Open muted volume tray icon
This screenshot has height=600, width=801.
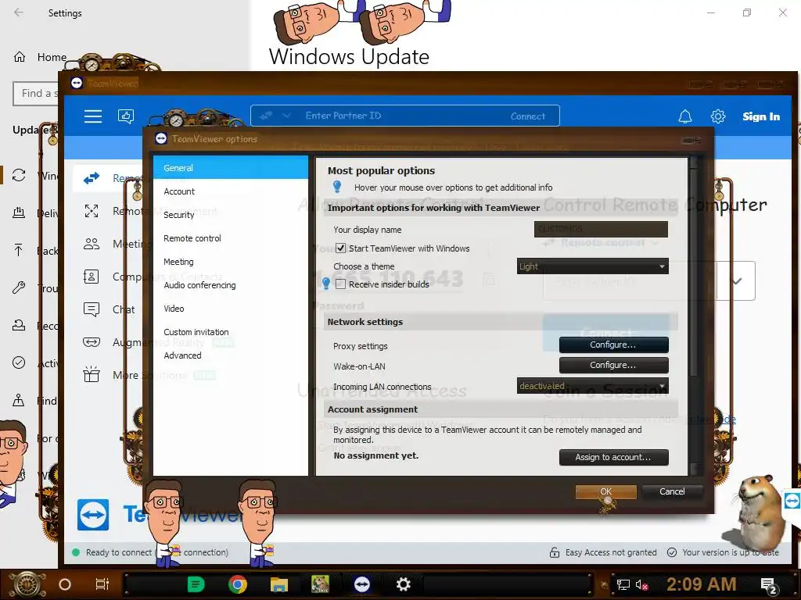pos(642,584)
